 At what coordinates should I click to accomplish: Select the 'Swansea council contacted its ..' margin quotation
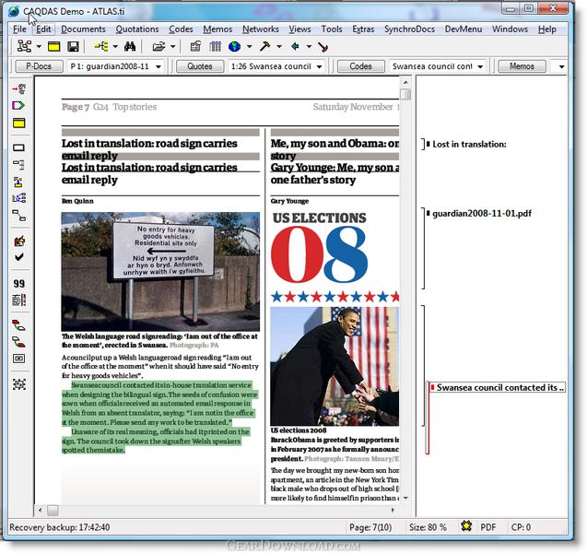(499, 387)
